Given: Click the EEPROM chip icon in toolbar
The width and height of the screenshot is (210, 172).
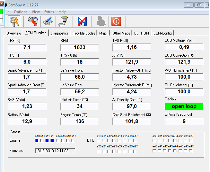Looking at the screenshot, I should [48, 21].
